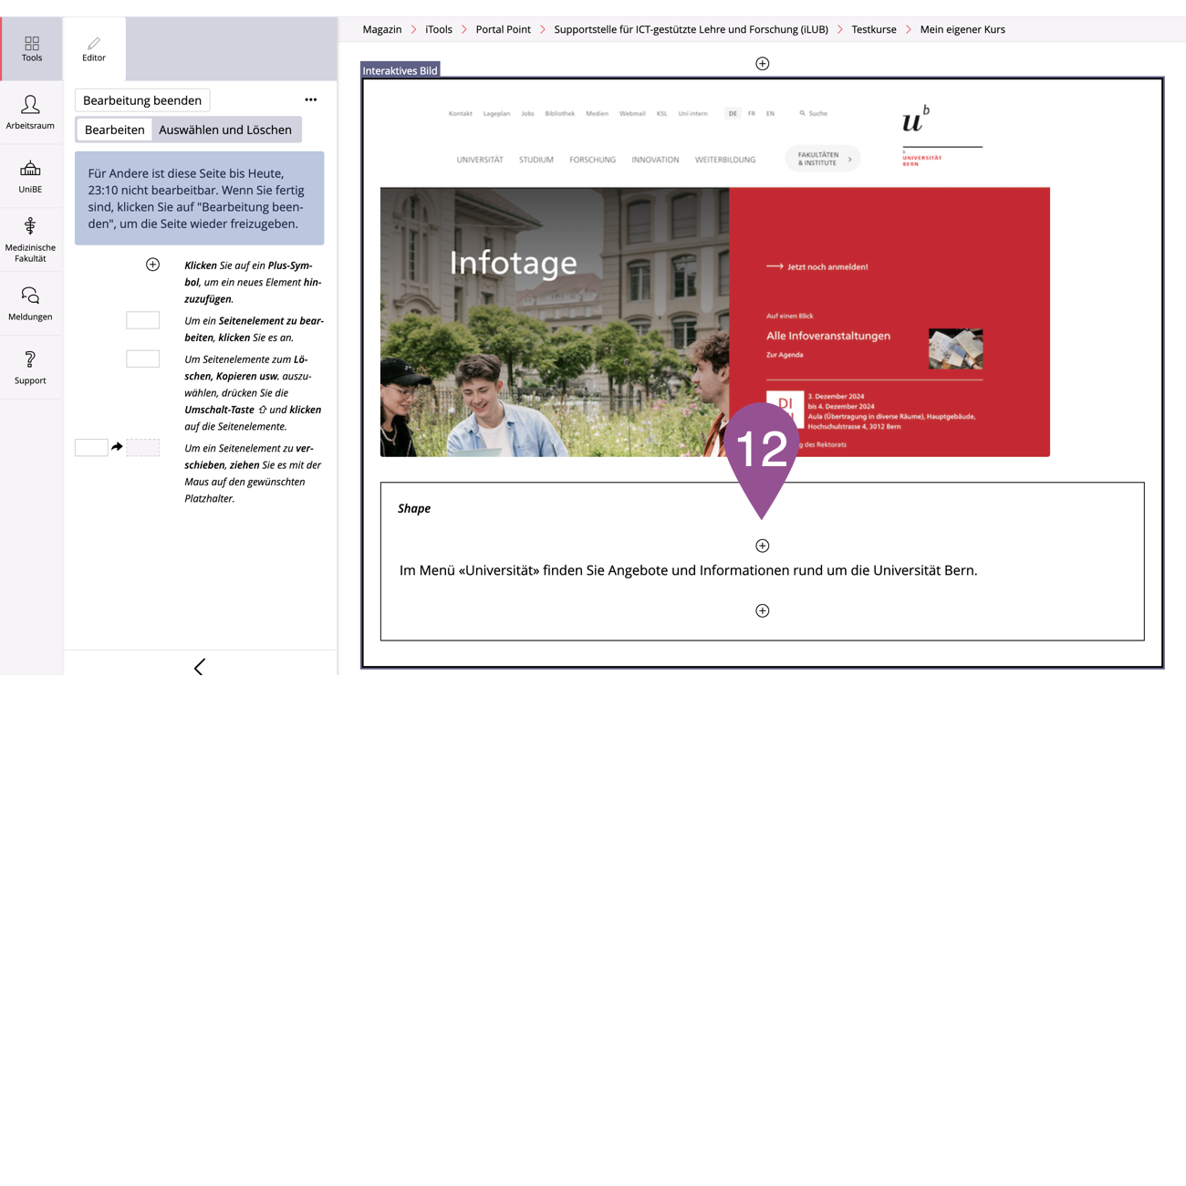The width and height of the screenshot is (1186, 1186).
Task: Switch to Auswählen und Löschen mode
Action: tap(225, 130)
